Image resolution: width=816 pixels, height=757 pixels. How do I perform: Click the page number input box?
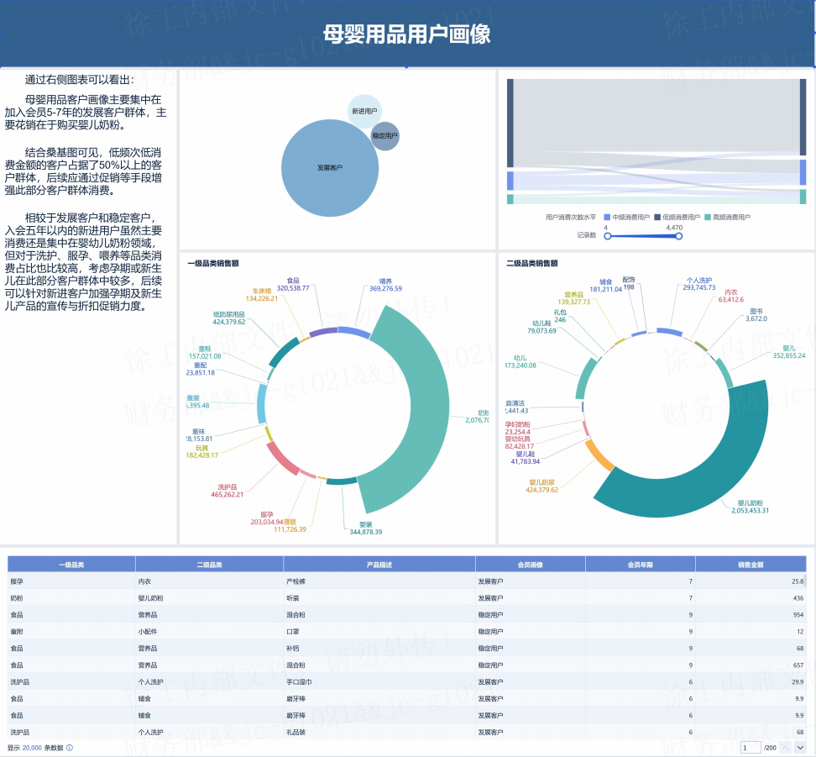tap(751, 748)
